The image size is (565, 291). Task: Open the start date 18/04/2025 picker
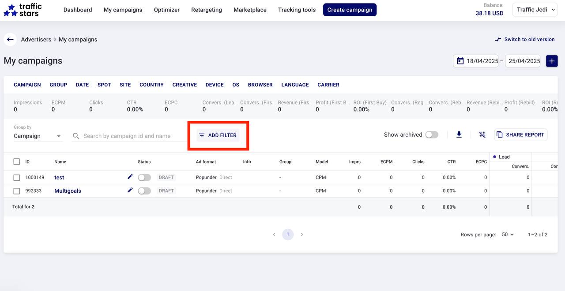point(477,61)
